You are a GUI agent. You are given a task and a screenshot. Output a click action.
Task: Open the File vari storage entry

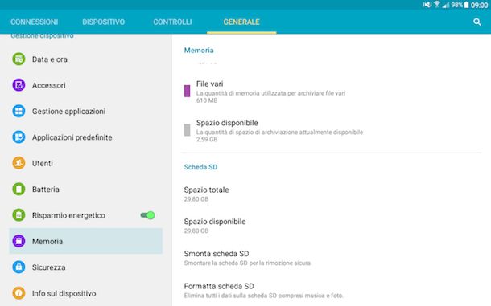(x=332, y=92)
